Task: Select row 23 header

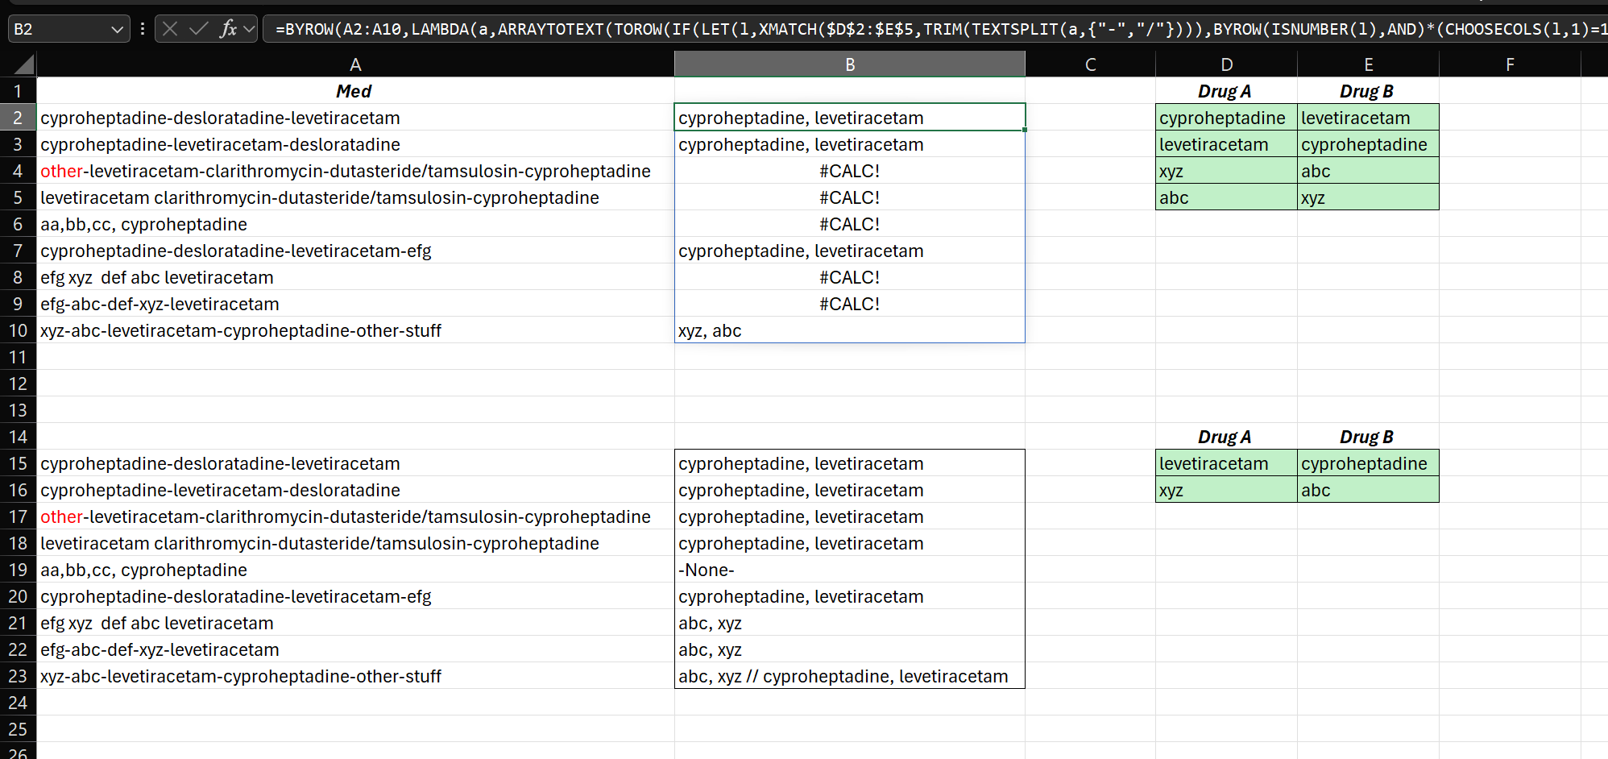Action: [18, 676]
